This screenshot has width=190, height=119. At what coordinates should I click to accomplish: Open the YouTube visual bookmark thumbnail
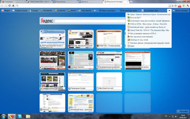[x=81, y=39]
